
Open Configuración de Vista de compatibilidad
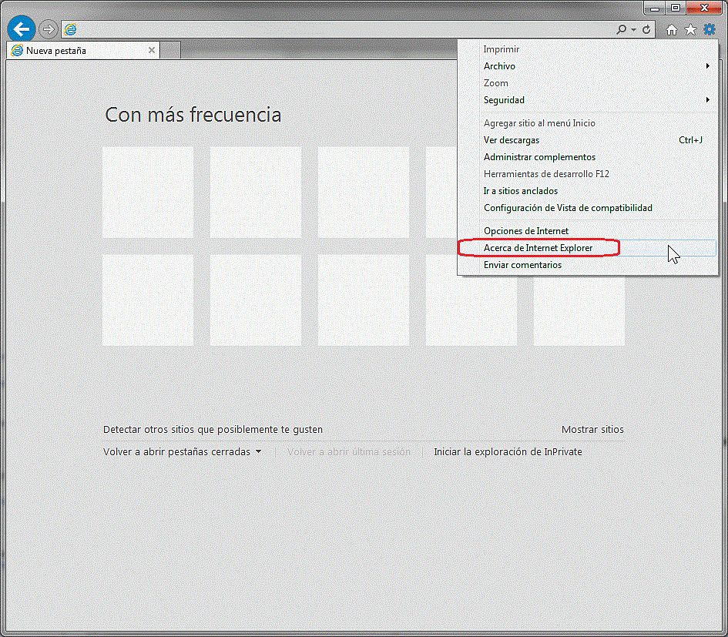(x=588, y=207)
